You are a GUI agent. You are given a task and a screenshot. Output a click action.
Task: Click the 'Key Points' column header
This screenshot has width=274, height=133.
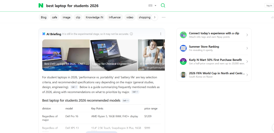(x=97, y=108)
